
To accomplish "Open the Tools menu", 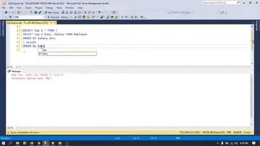I will (59, 8).
